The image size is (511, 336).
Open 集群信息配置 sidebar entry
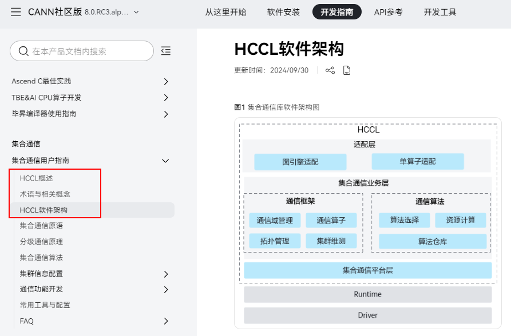41,274
